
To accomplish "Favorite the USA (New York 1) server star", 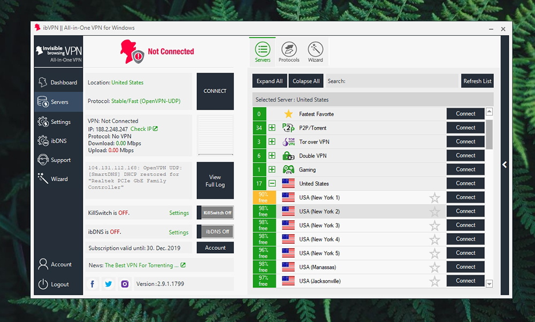I will pyautogui.click(x=434, y=198).
